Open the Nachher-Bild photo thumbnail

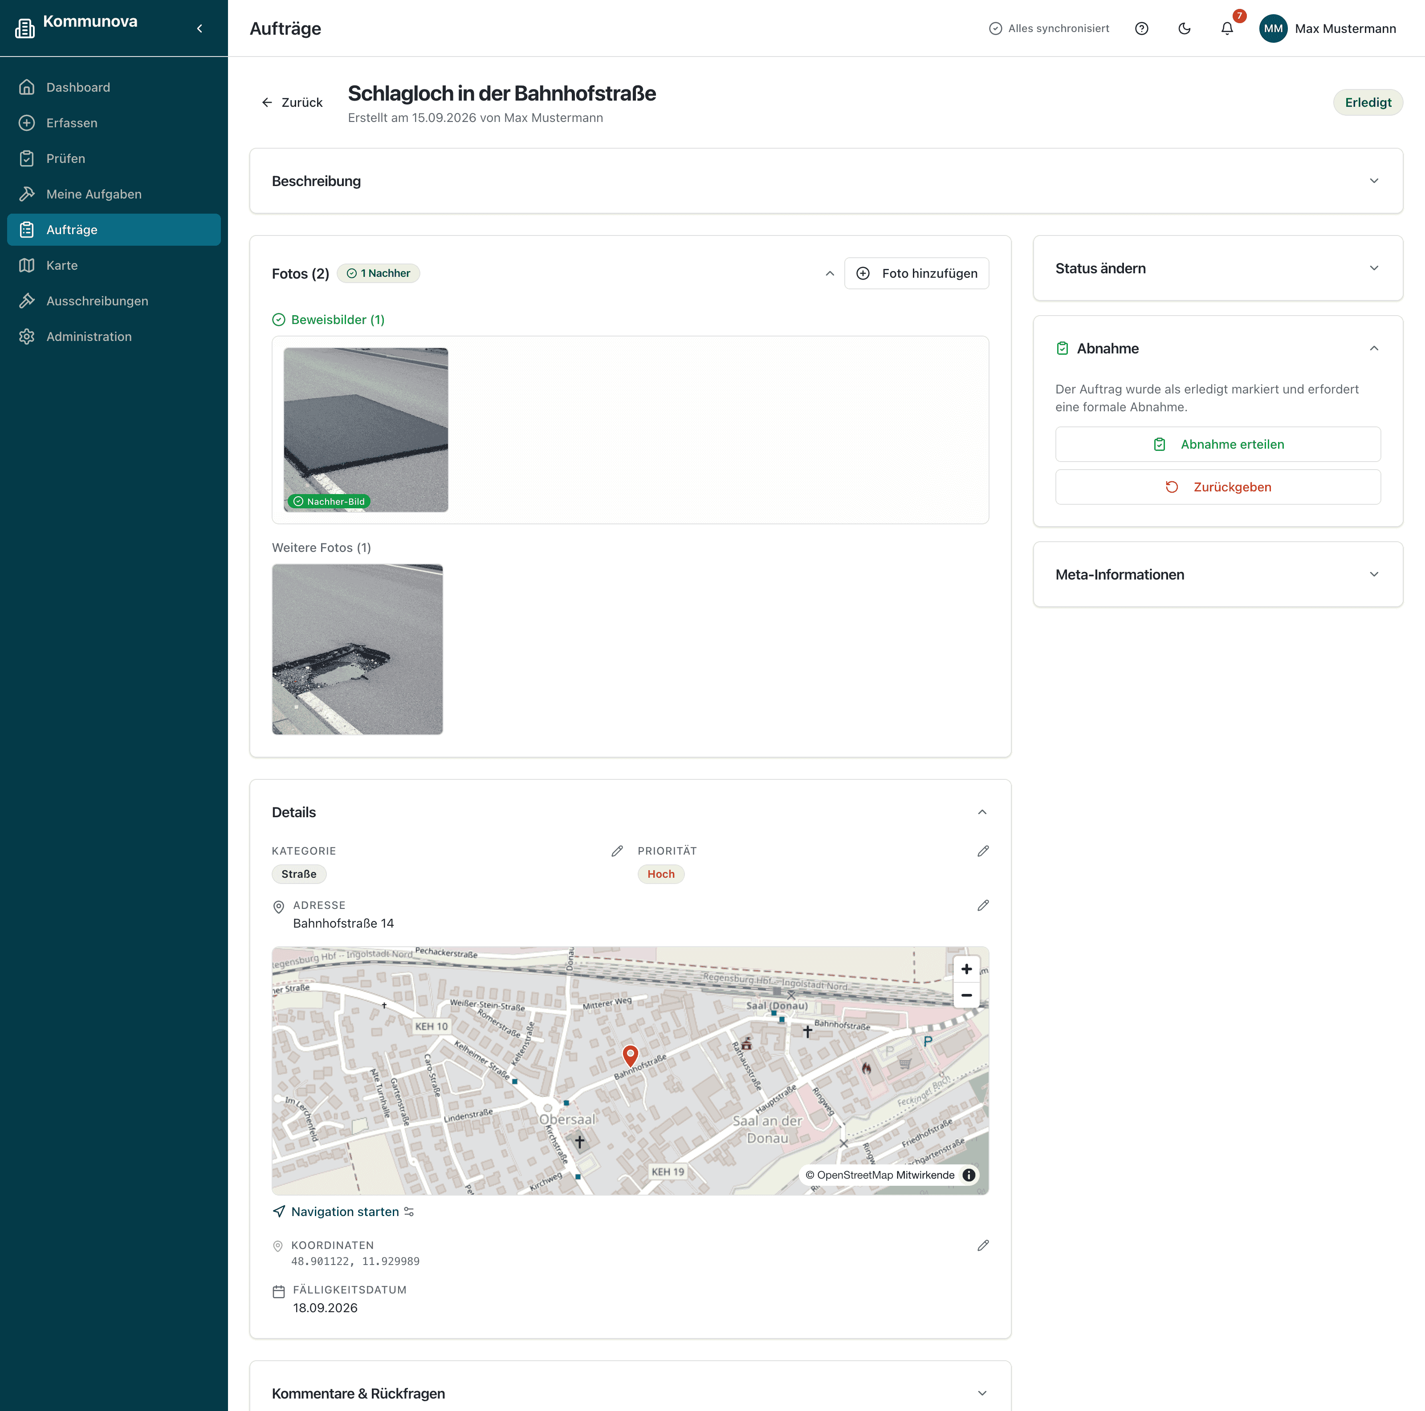pos(366,430)
